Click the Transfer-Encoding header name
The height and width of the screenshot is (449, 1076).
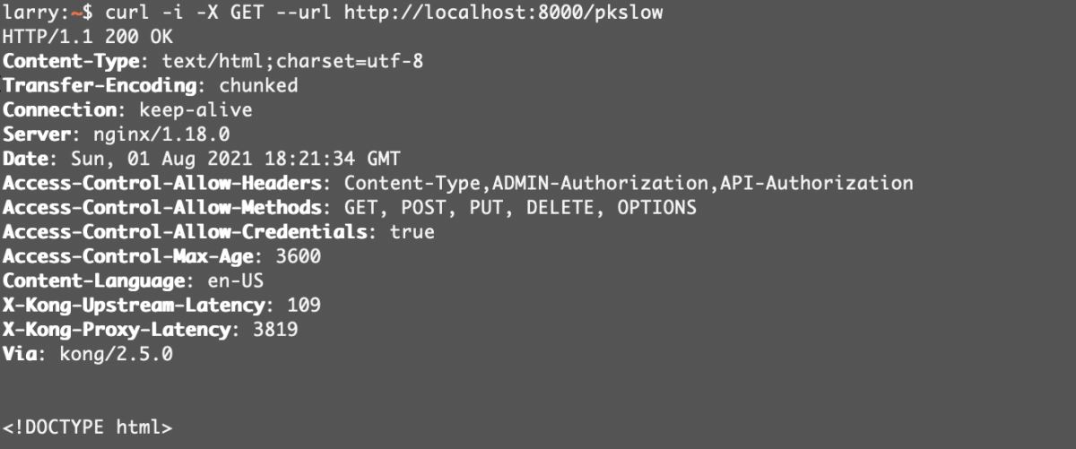tap(99, 86)
